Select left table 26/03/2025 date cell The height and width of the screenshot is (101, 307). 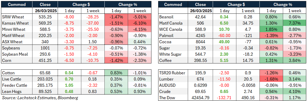point(45,11)
